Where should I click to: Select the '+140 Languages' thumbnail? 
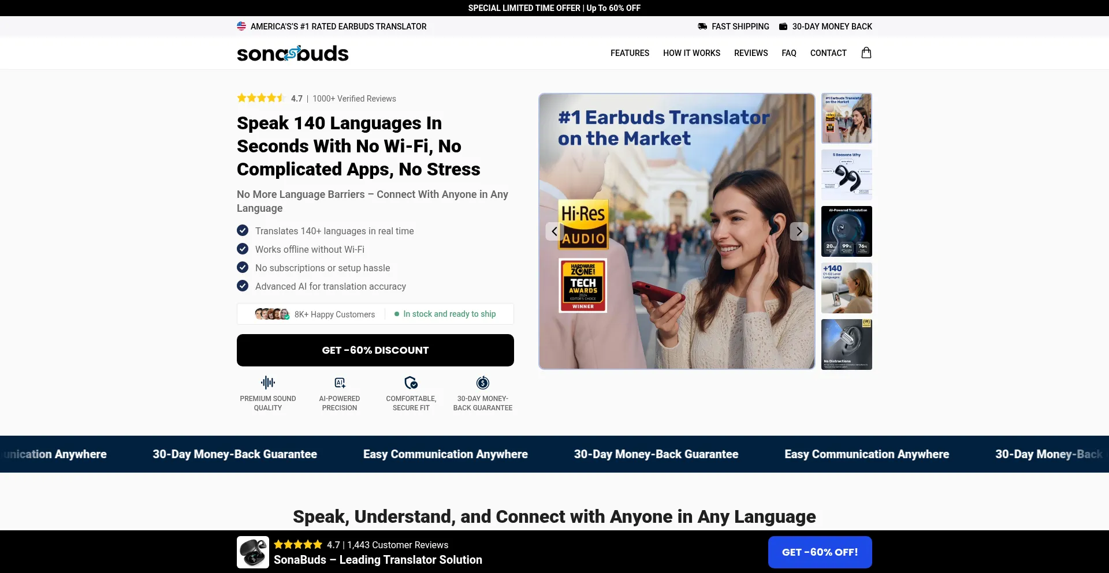click(x=847, y=288)
